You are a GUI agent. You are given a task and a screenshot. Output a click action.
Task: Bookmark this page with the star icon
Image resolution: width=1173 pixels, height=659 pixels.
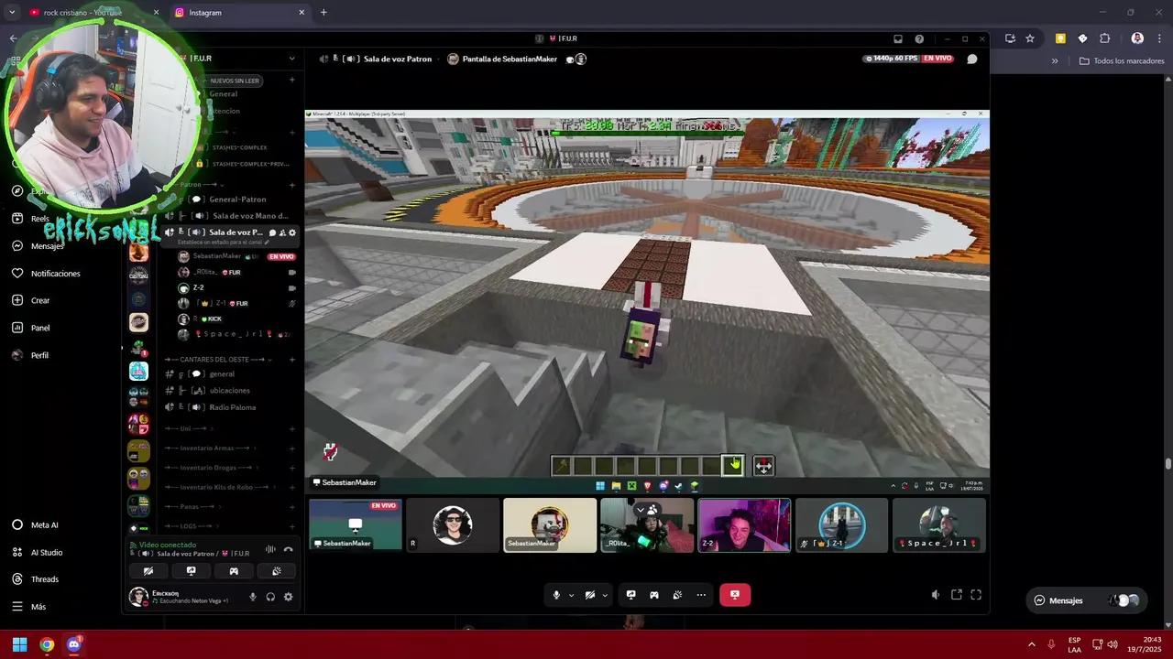coord(1030,38)
